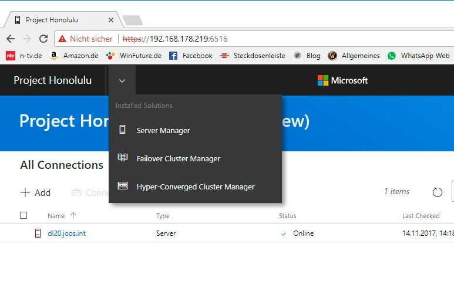This screenshot has width=454, height=295.
Task: Click the red not-secure warning triangle
Action: click(x=62, y=39)
